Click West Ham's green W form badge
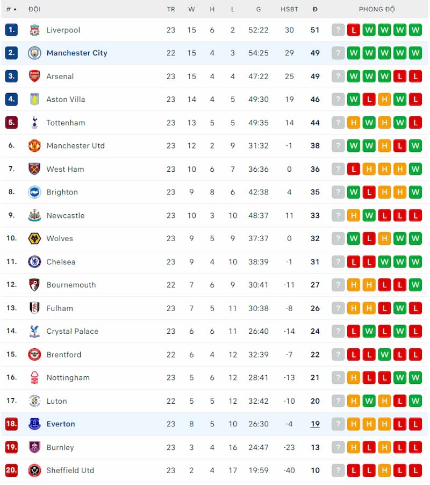 [x=415, y=169]
